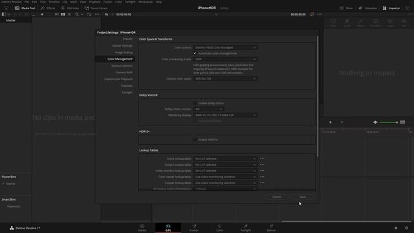This screenshot has height=233, width=414.
Task: Click the Save button
Action: tap(303, 197)
